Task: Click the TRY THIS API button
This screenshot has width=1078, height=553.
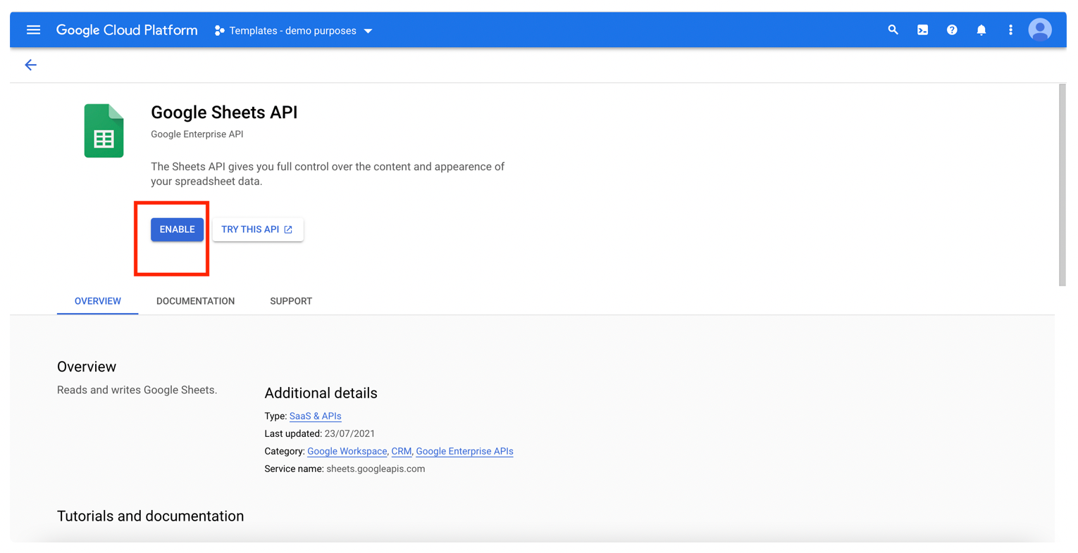Action: [258, 229]
